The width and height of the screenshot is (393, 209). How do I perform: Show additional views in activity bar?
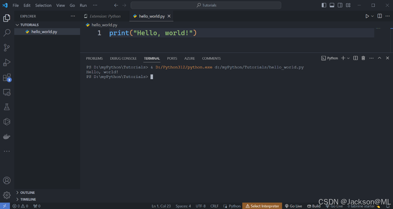7,151
